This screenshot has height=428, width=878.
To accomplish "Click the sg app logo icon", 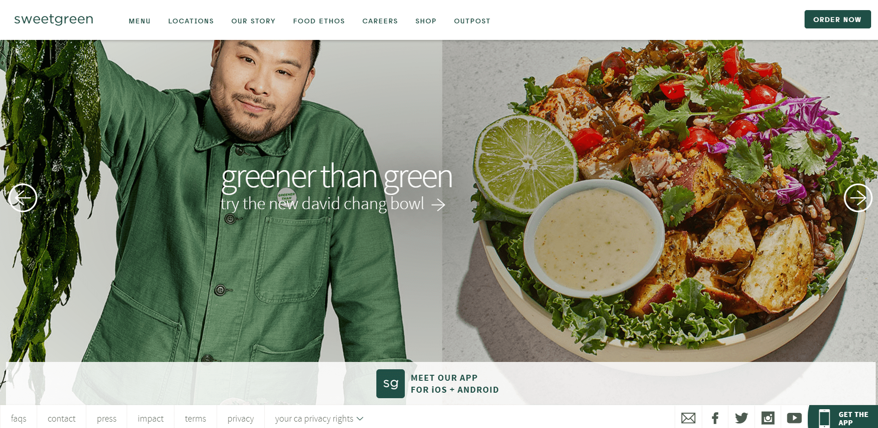I will pyautogui.click(x=391, y=384).
